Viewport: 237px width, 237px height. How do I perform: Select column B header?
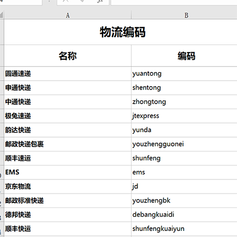184,15
